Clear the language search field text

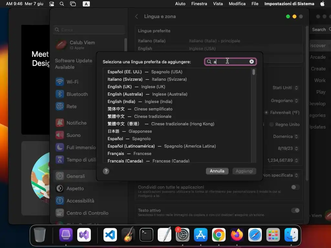251,61
